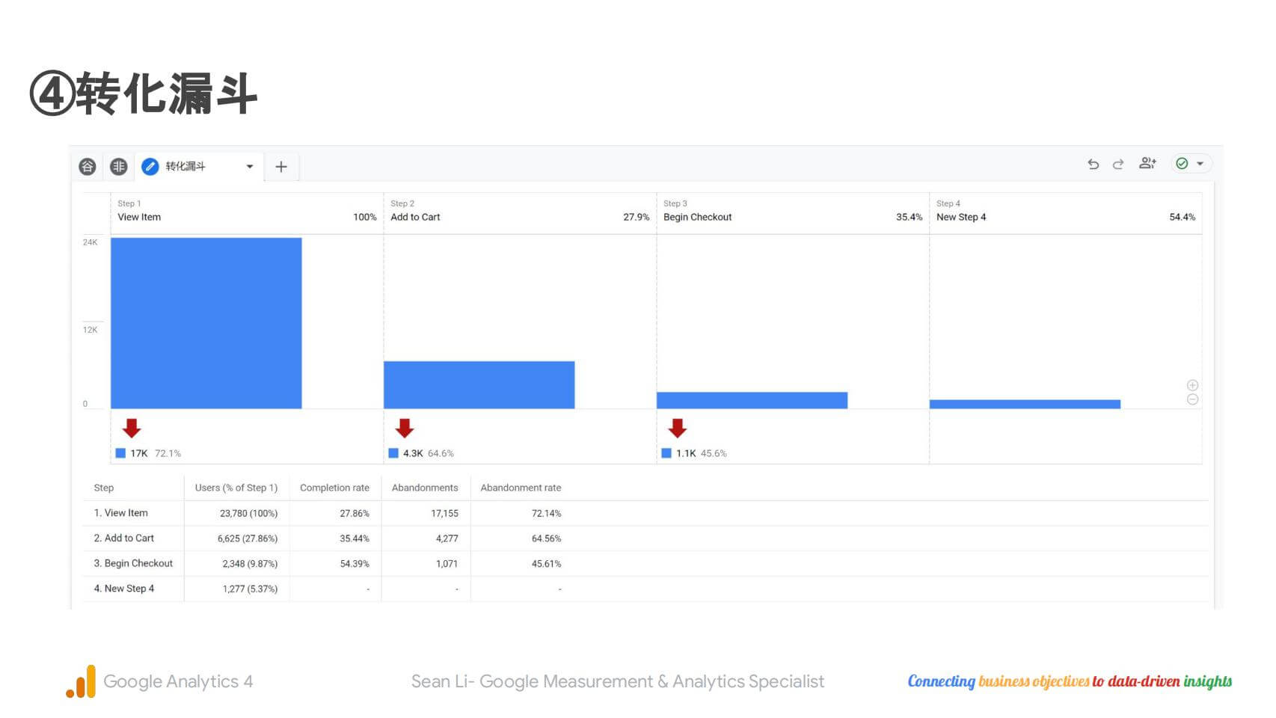This screenshot has width=1276, height=718.
Task: Click the Abandonment rate column header
Action: [x=521, y=488]
